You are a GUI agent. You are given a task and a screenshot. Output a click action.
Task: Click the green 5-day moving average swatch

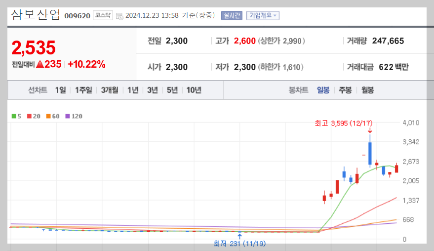pyautogui.click(x=14, y=116)
